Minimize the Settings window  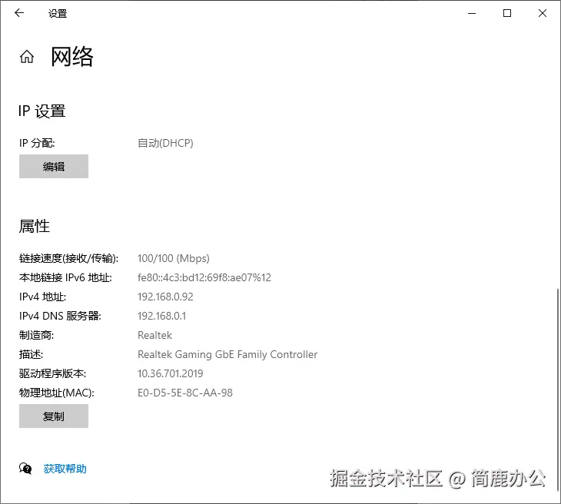pos(472,13)
